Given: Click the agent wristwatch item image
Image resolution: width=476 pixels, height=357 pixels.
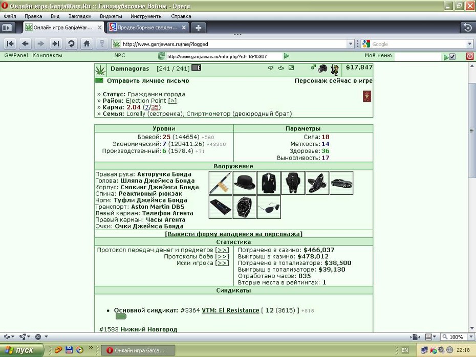Looking at the screenshot, I should pyautogui.click(x=245, y=207).
